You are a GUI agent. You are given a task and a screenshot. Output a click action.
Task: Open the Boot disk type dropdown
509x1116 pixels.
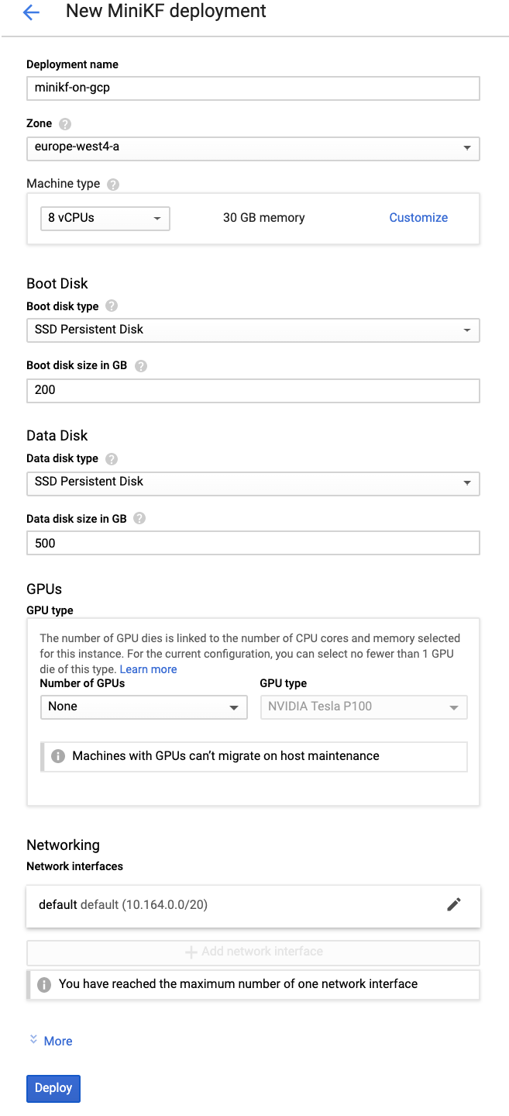coord(253,330)
